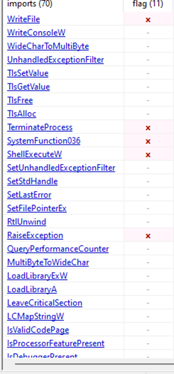Open the SystemFunction036 import entry
Image resolution: width=174 pixels, height=374 pixels.
[44, 141]
